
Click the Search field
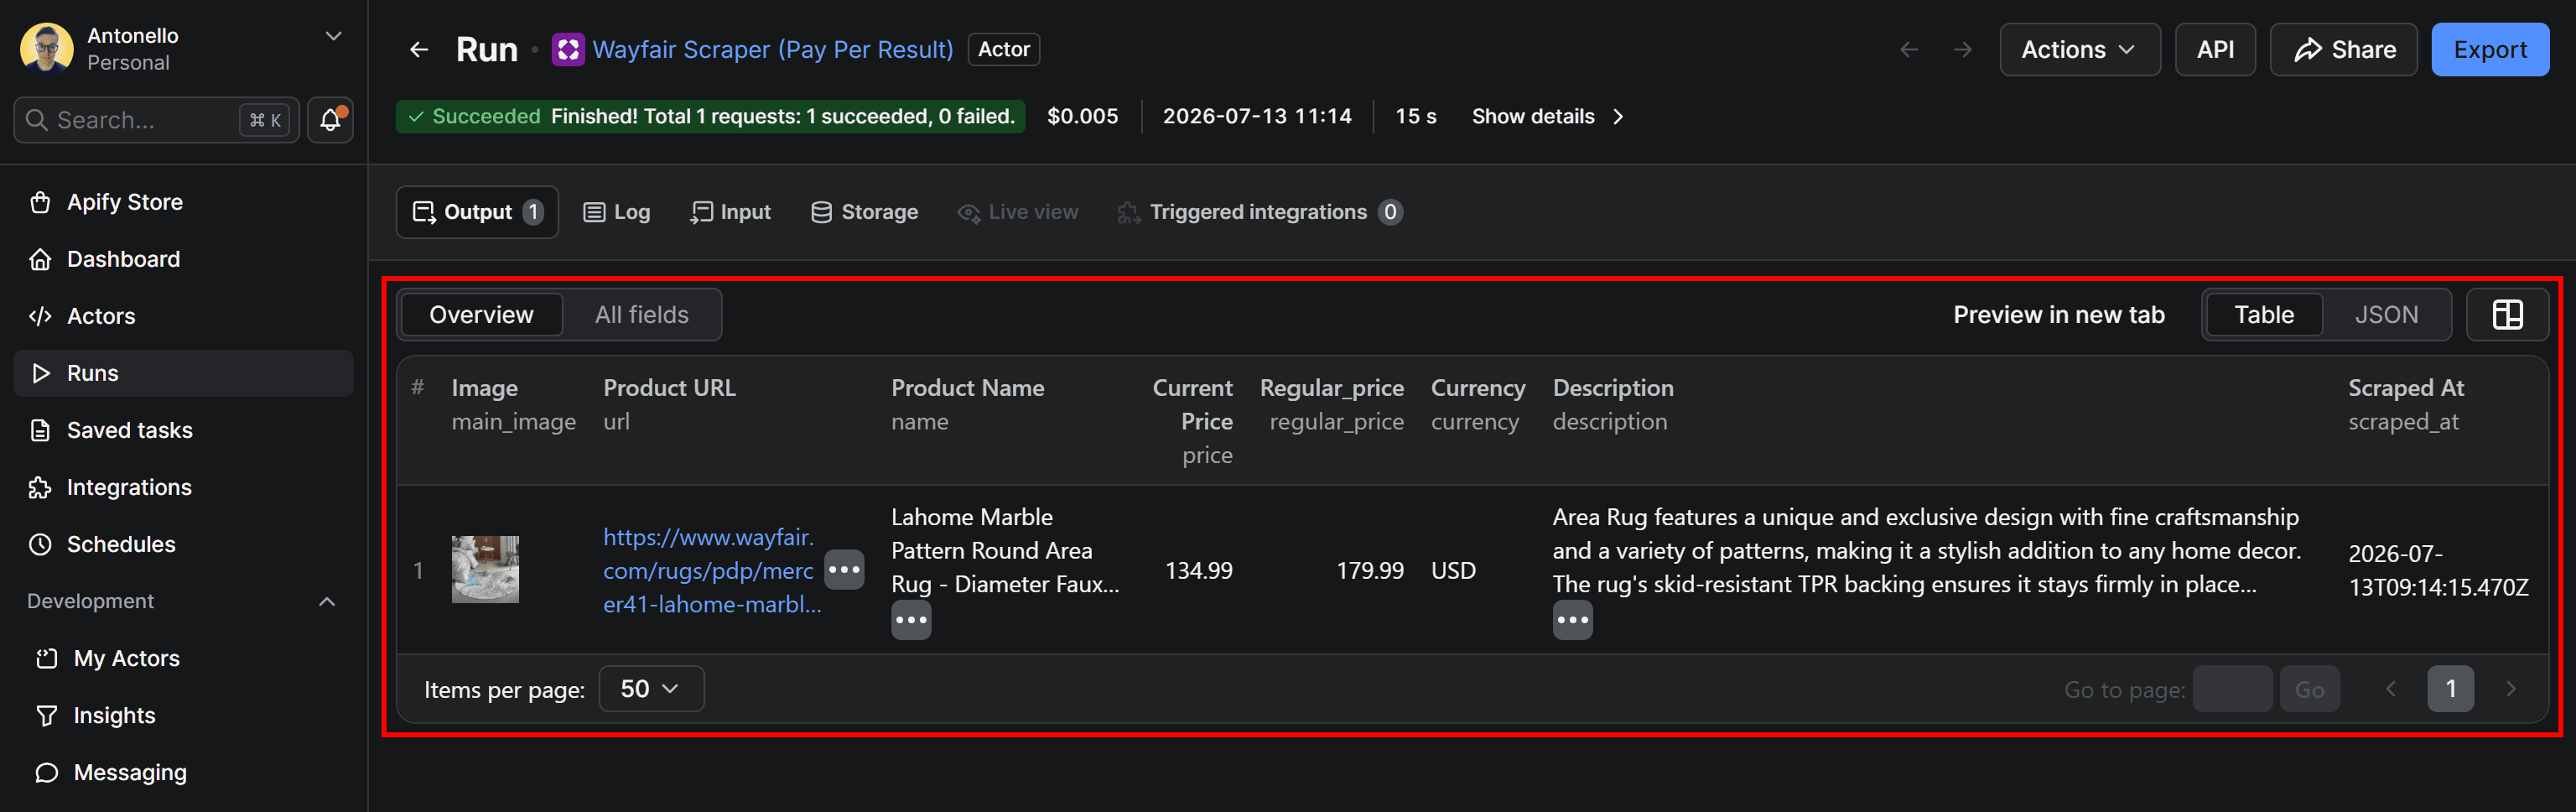pyautogui.click(x=156, y=120)
